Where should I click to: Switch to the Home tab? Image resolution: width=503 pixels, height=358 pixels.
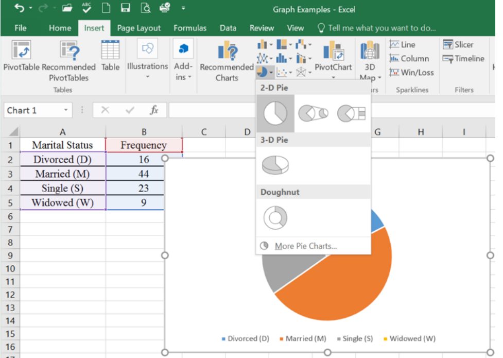tap(60, 28)
